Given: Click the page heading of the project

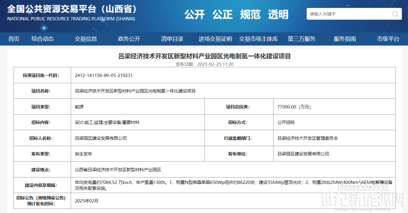Looking at the screenshot, I should (x=204, y=56).
